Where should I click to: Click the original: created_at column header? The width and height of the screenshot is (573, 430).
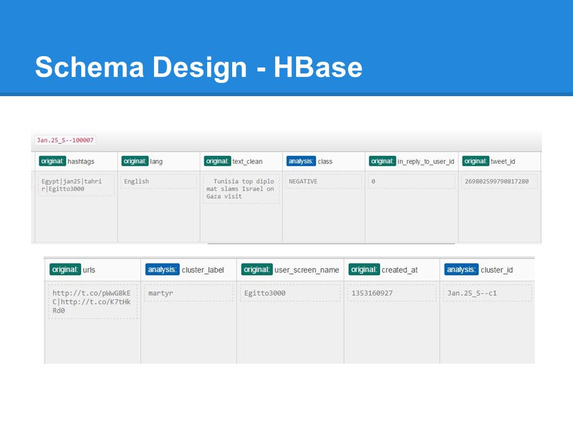383,270
